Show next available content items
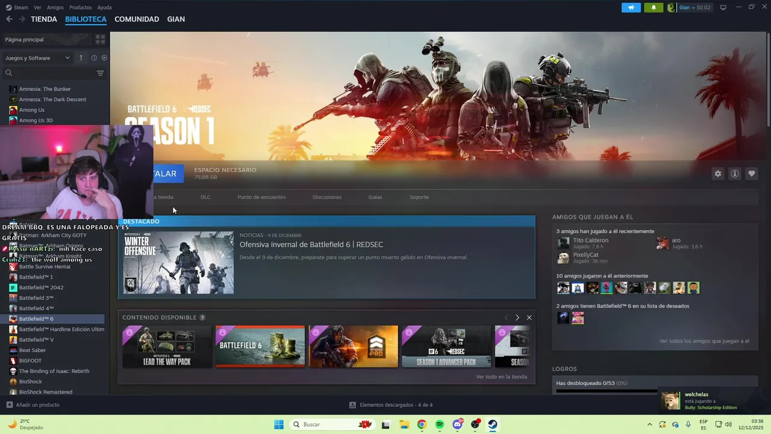Viewport: 771px width, 434px height. tap(517, 318)
